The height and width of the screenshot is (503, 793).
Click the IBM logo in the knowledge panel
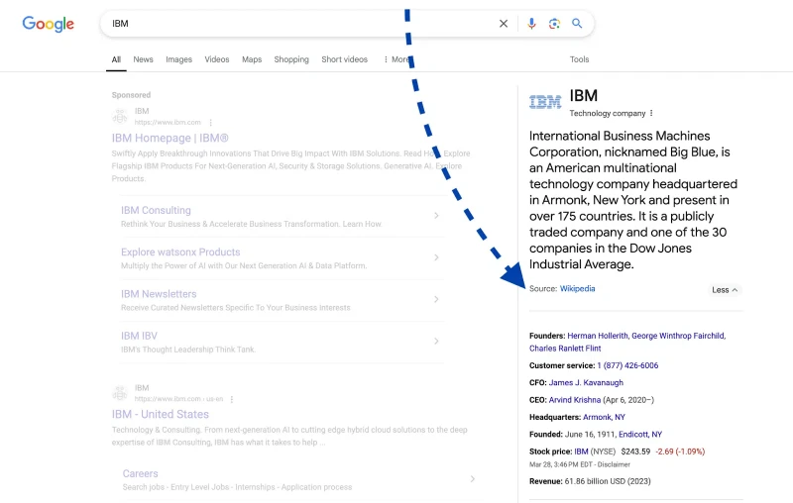[x=545, y=102]
